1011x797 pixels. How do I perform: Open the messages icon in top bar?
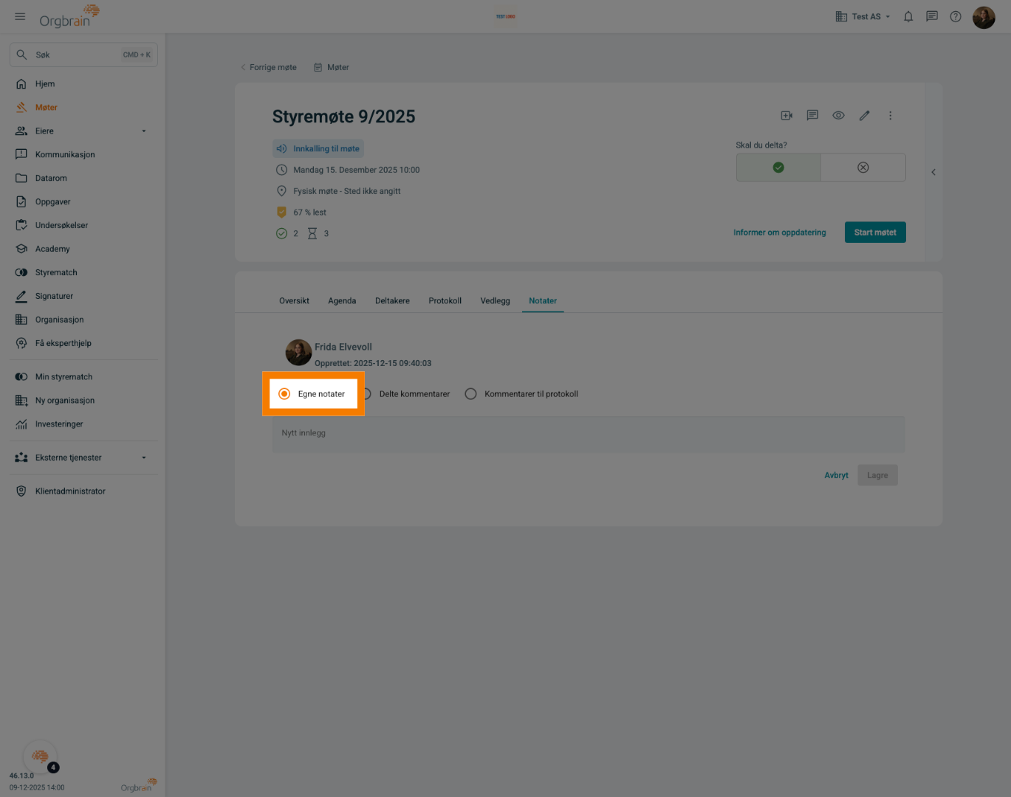click(x=932, y=16)
